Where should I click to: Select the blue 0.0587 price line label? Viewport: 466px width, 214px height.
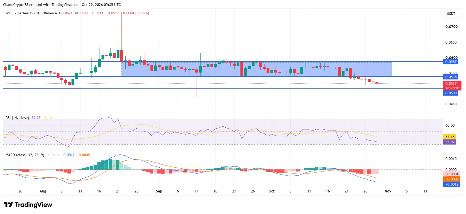pyautogui.click(x=451, y=62)
